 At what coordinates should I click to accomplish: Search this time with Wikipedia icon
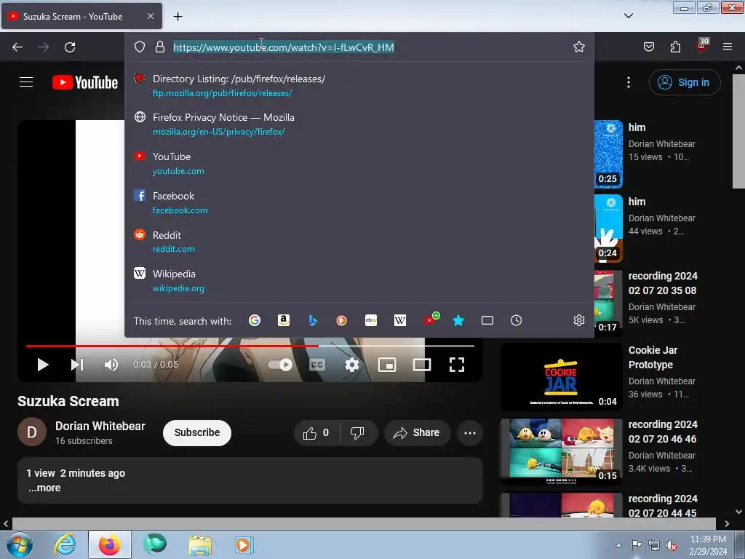[x=400, y=320]
